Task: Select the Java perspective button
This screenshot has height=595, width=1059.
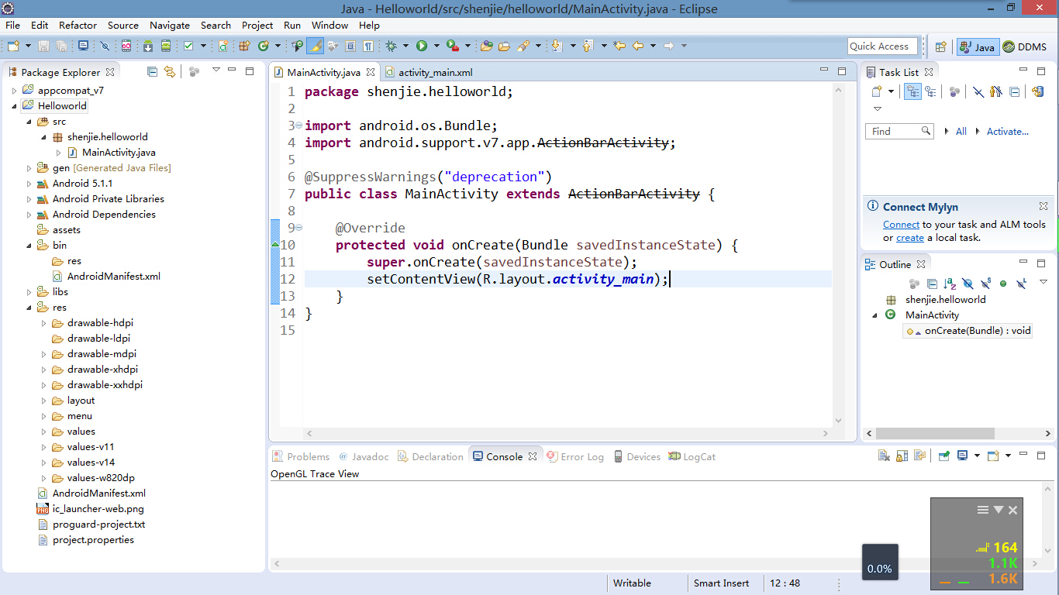Action: click(x=977, y=46)
